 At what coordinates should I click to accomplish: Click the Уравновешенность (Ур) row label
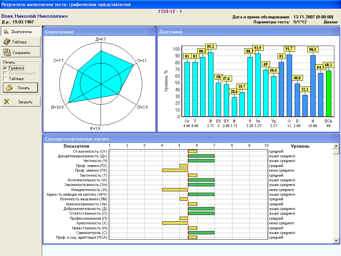click(87, 204)
